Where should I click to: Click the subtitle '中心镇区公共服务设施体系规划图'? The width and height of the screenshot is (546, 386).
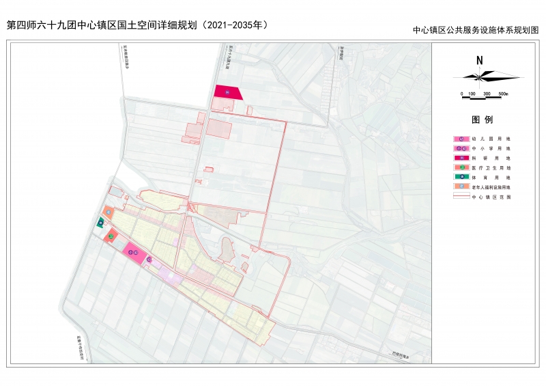476,30
